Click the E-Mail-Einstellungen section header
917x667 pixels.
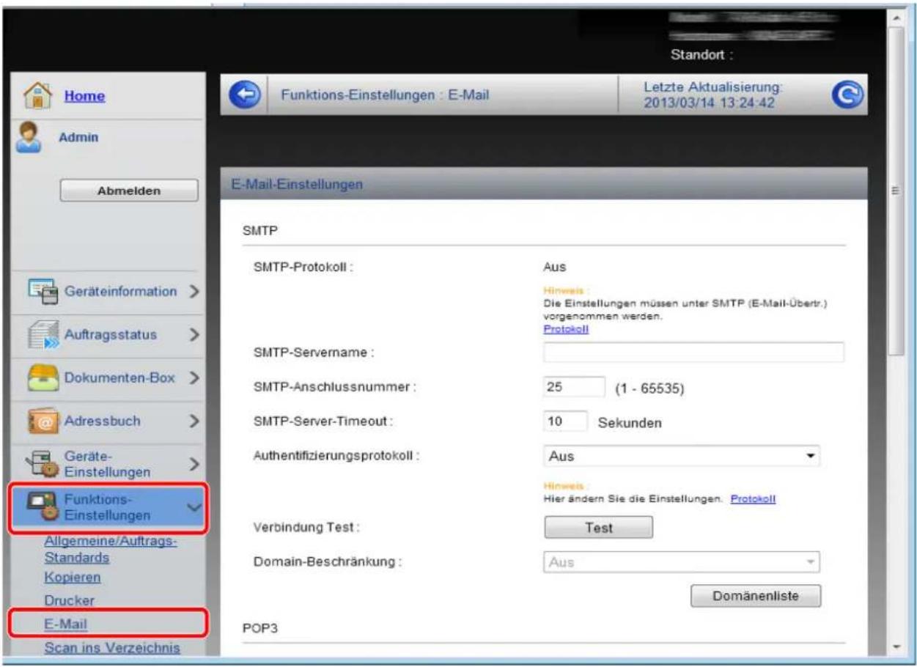(x=544, y=184)
